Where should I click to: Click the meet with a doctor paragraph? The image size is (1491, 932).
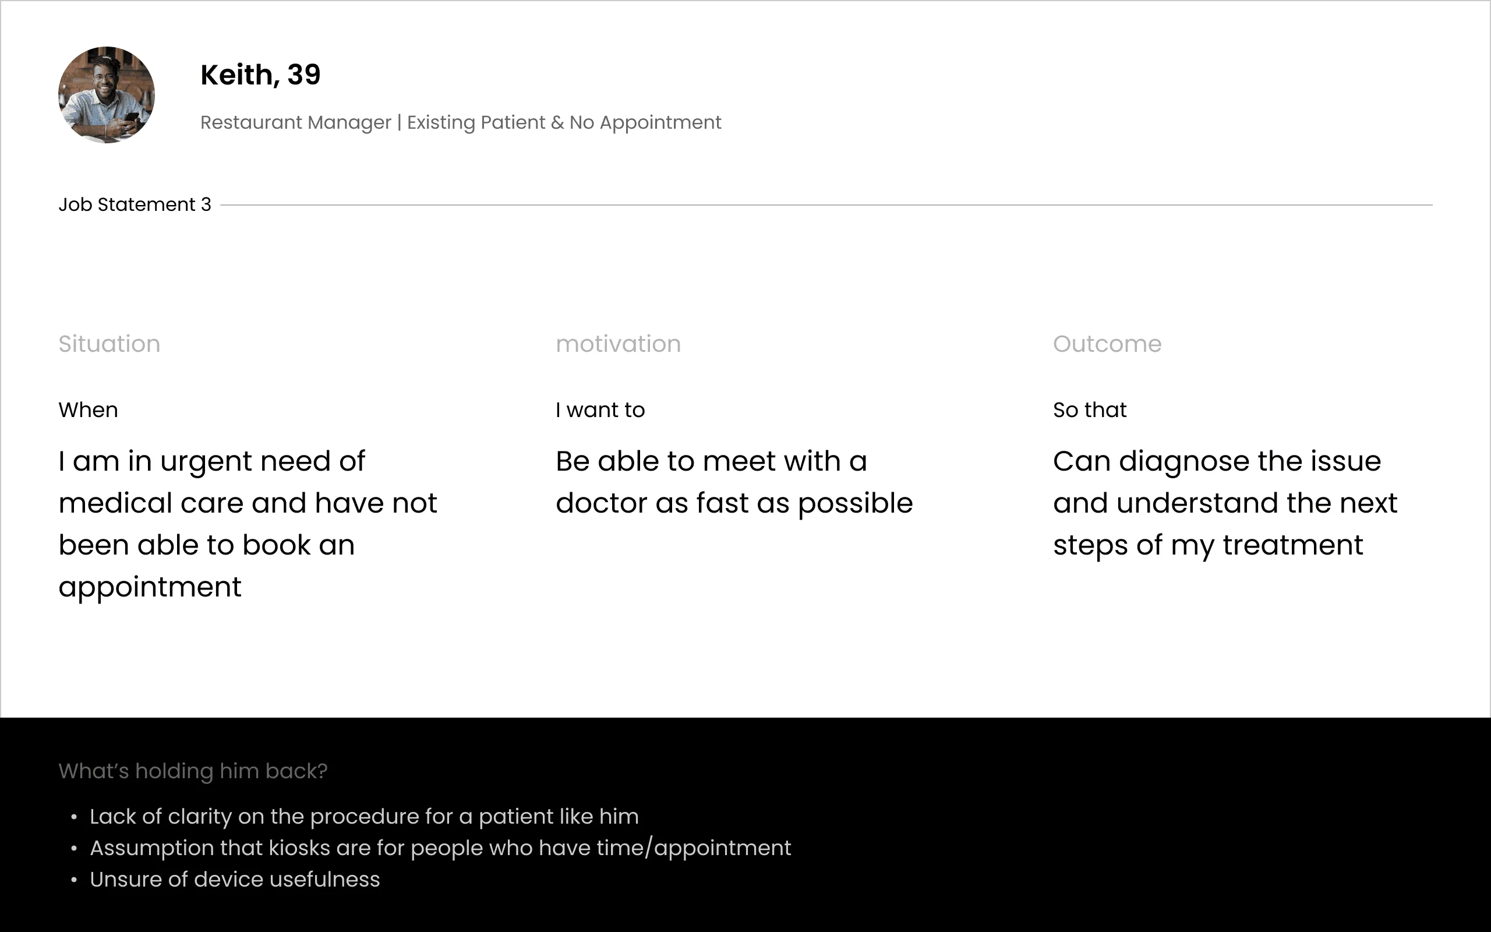click(x=734, y=482)
